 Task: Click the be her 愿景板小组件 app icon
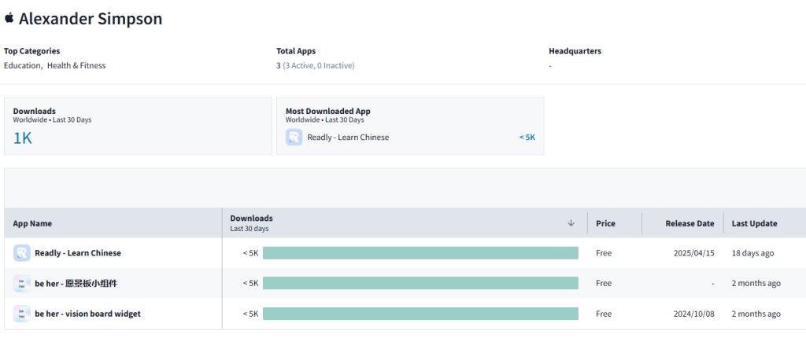tap(22, 283)
